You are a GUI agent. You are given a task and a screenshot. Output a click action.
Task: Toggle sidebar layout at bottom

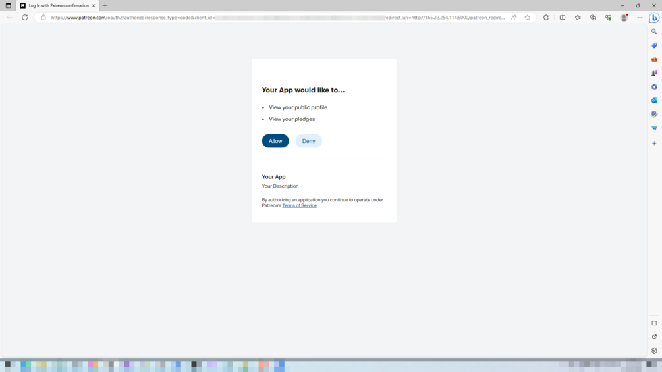click(654, 323)
